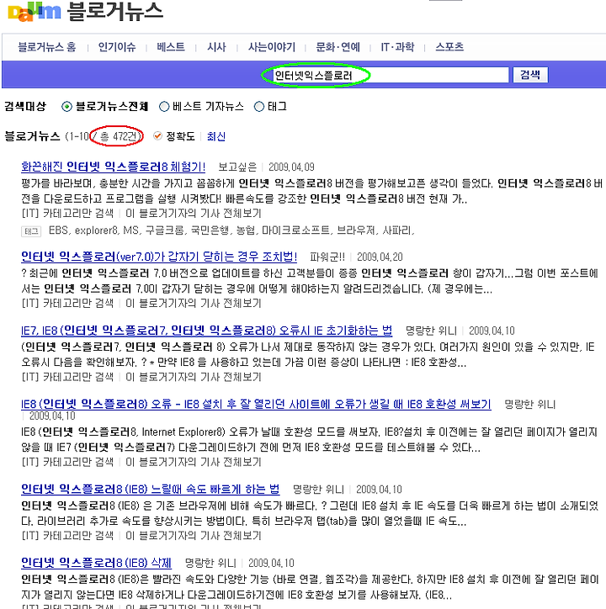Viewport: 606px width, 609px height.
Task: Sort results by 최신
Action: (215, 136)
